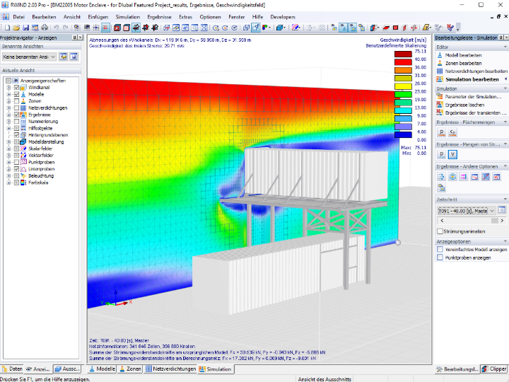509x382 pixels.
Task: Open the 'Keine benannten Ansicht' dropdown
Action: coord(29,57)
